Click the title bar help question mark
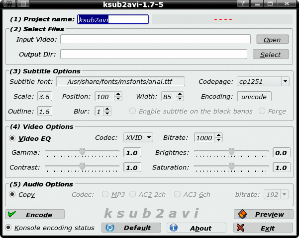The image size is (299, 238). 243,3
